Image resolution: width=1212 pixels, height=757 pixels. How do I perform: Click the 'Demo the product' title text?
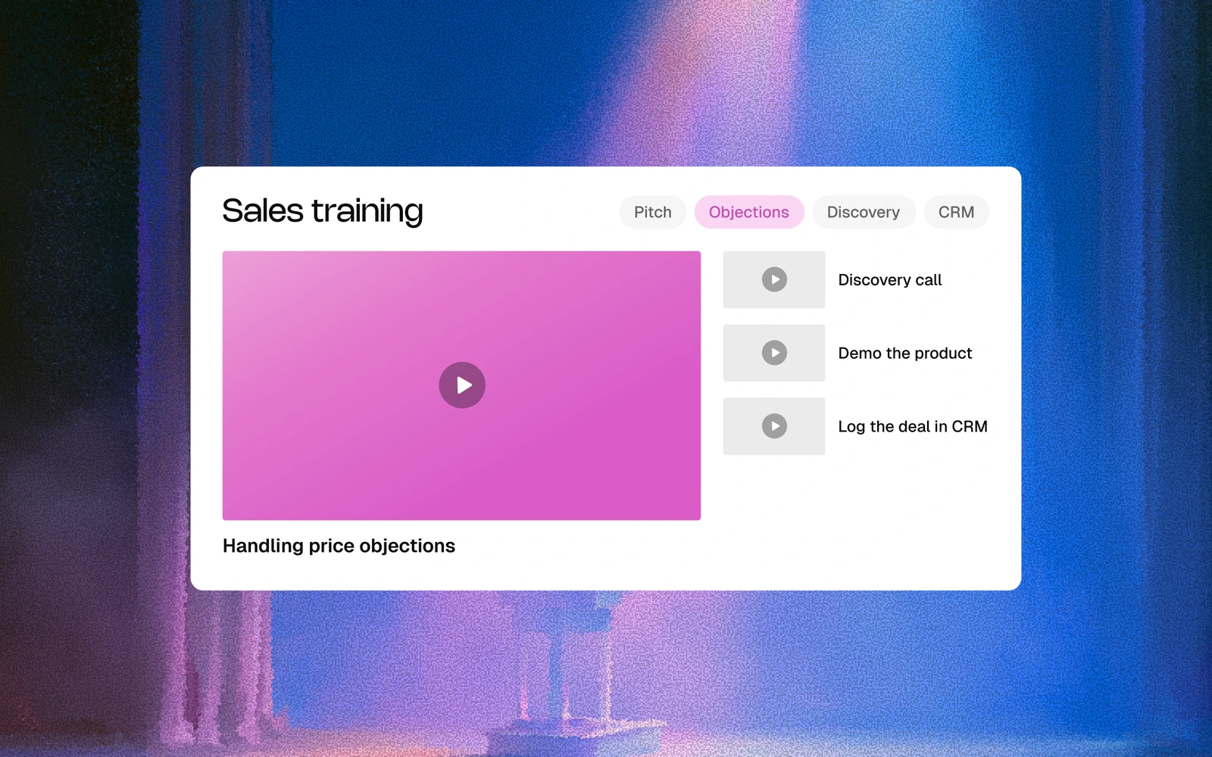tap(905, 354)
